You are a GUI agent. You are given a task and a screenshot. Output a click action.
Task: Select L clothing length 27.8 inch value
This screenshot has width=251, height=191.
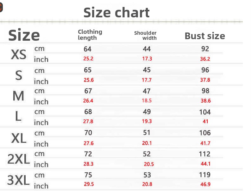88,122
